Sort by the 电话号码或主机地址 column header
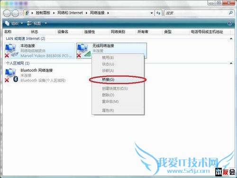The width and height of the screenshot is (237, 178). [210, 32]
